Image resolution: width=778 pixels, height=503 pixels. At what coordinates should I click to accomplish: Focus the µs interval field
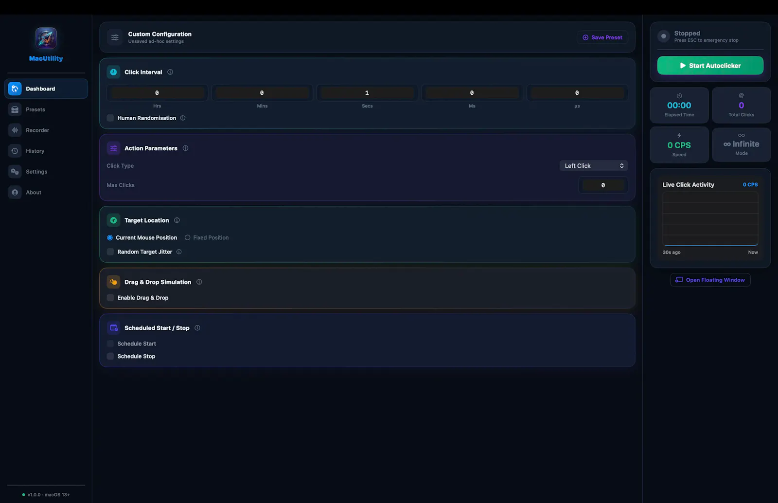click(x=577, y=93)
